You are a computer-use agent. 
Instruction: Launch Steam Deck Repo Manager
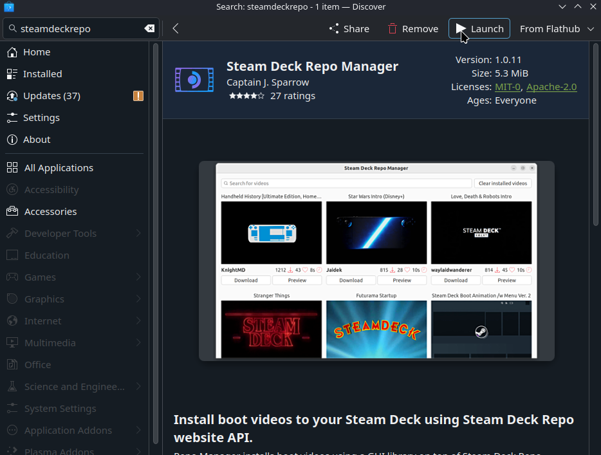[x=479, y=28]
